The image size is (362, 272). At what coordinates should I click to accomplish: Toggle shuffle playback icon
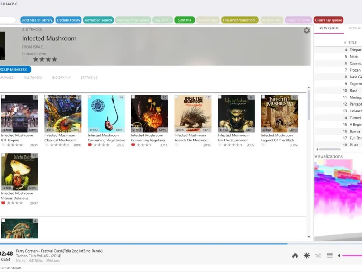point(318,256)
